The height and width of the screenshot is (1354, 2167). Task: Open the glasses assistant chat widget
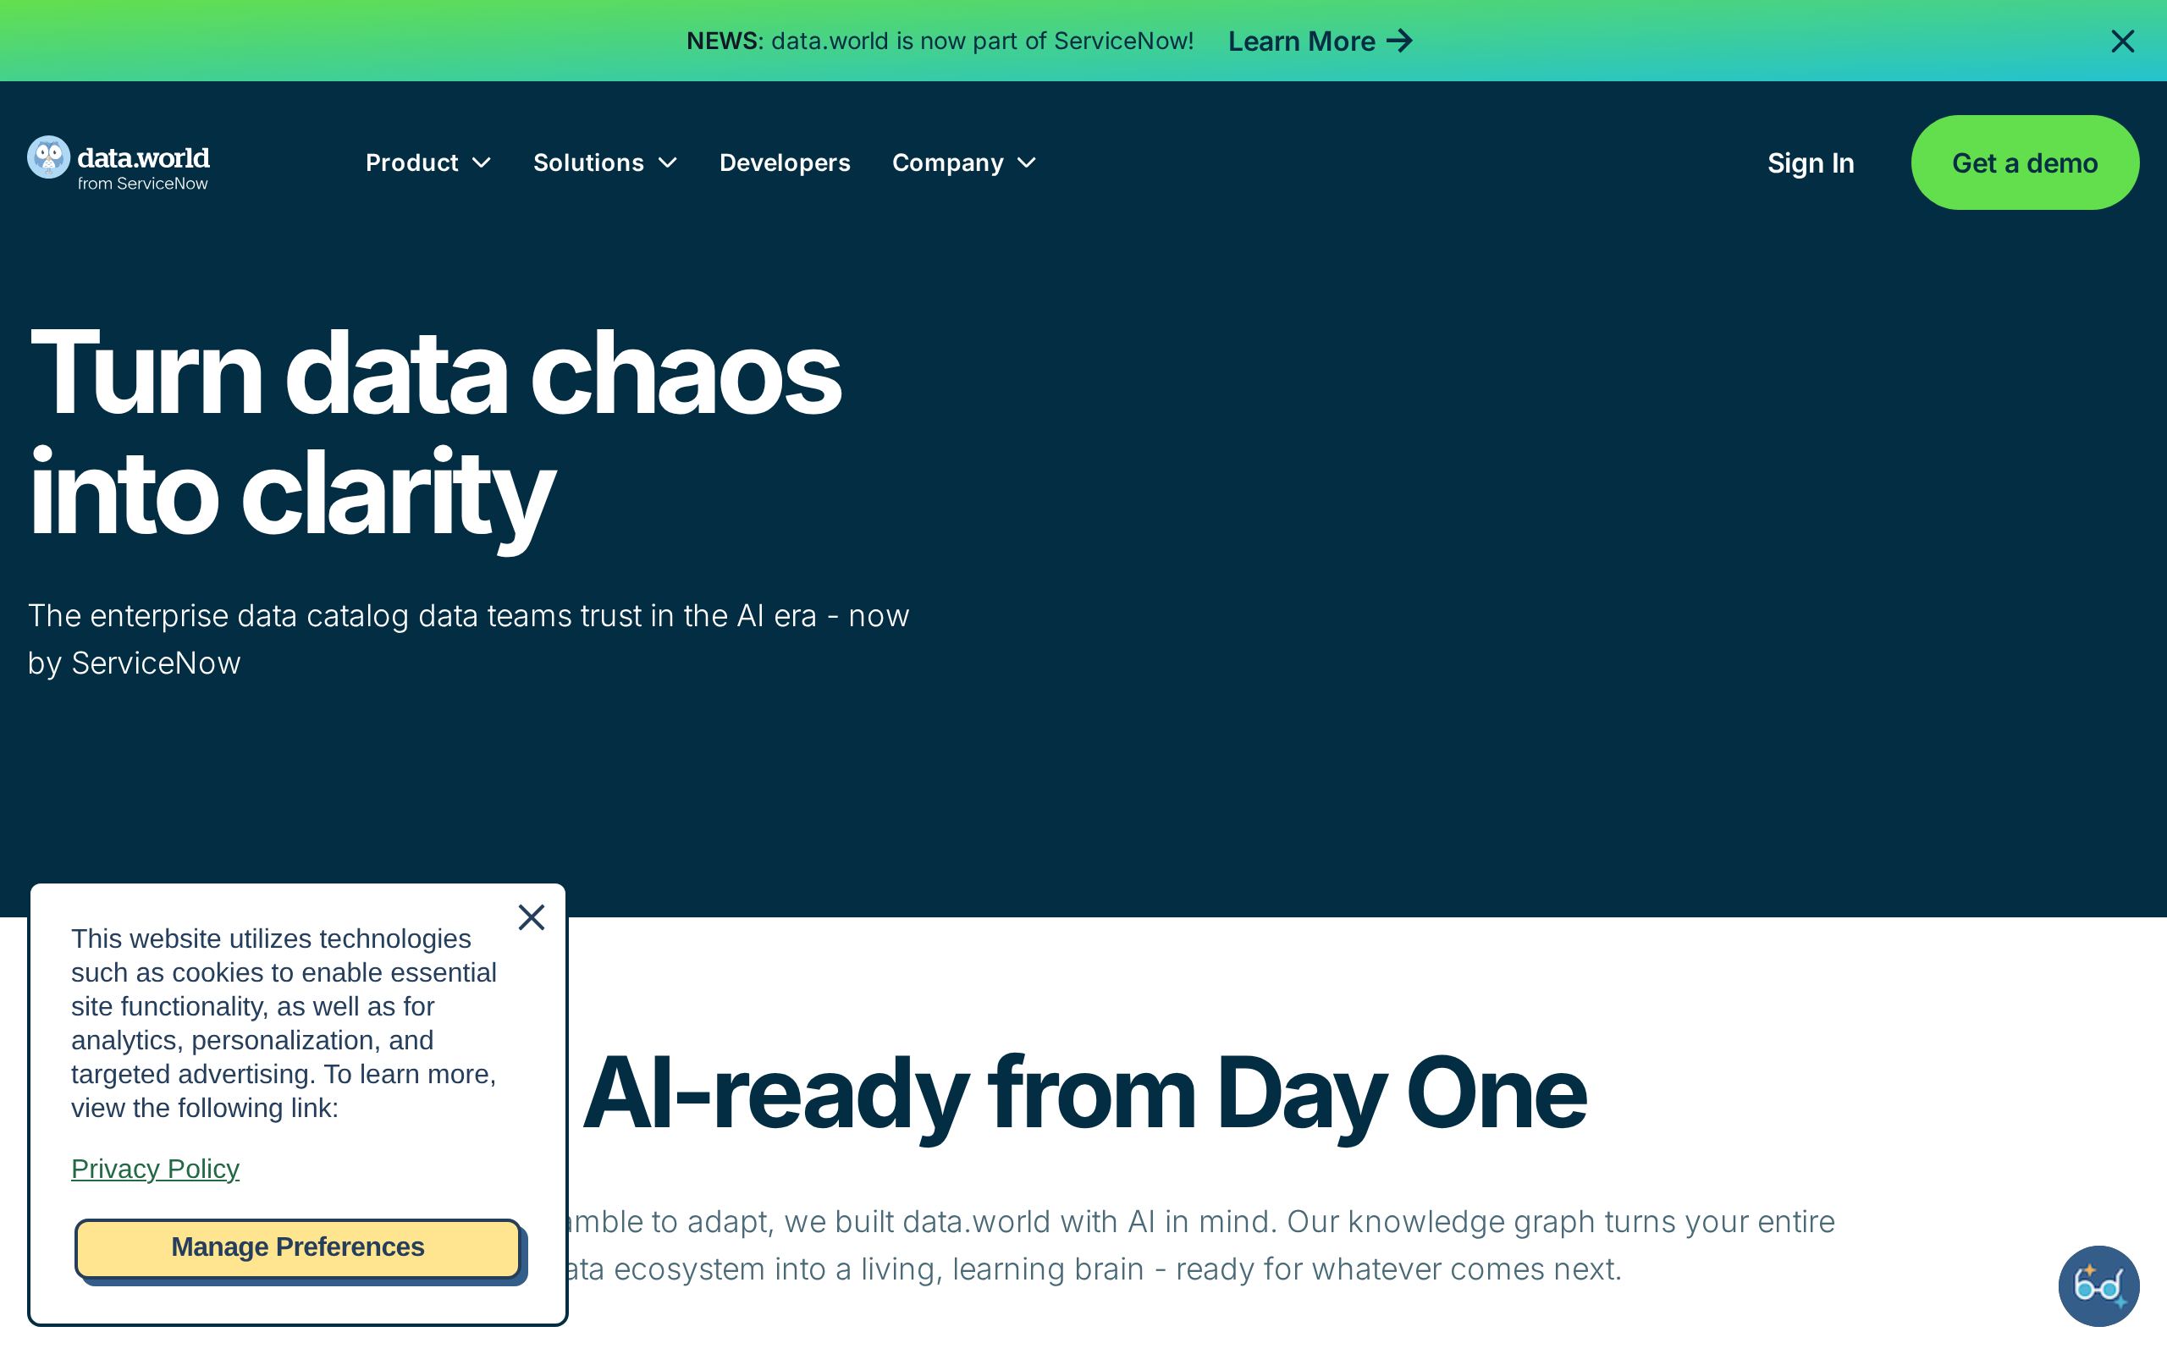pyautogui.click(x=2098, y=1286)
